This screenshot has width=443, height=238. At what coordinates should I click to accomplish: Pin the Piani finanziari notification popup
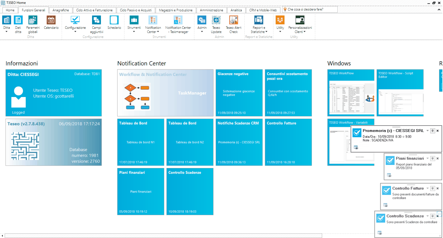click(x=433, y=159)
